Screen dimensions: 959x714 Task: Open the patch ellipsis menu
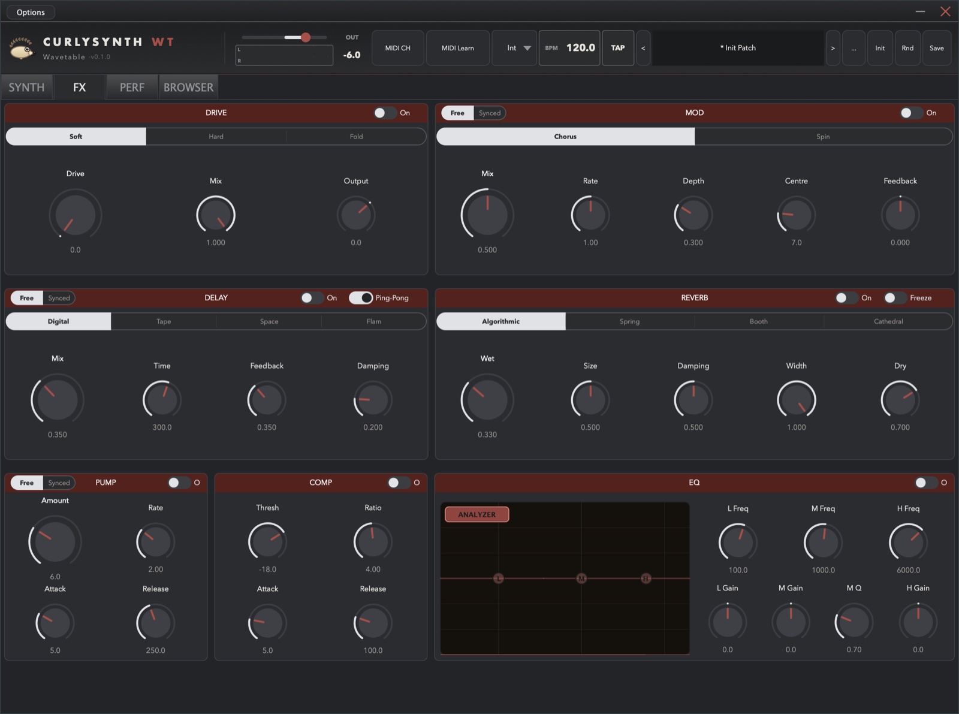(854, 48)
